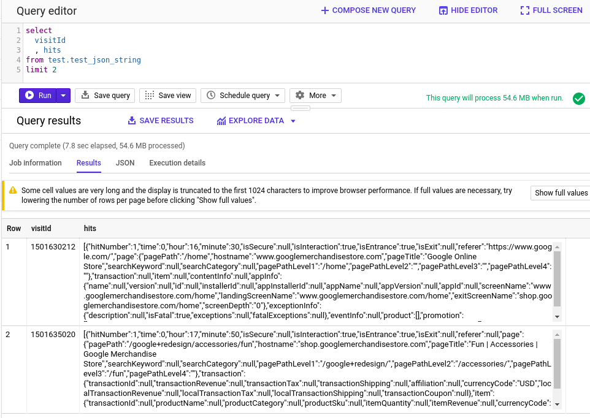Screen dimensions: 590x418
Task: Click Save Results button
Action: pyautogui.click(x=161, y=121)
